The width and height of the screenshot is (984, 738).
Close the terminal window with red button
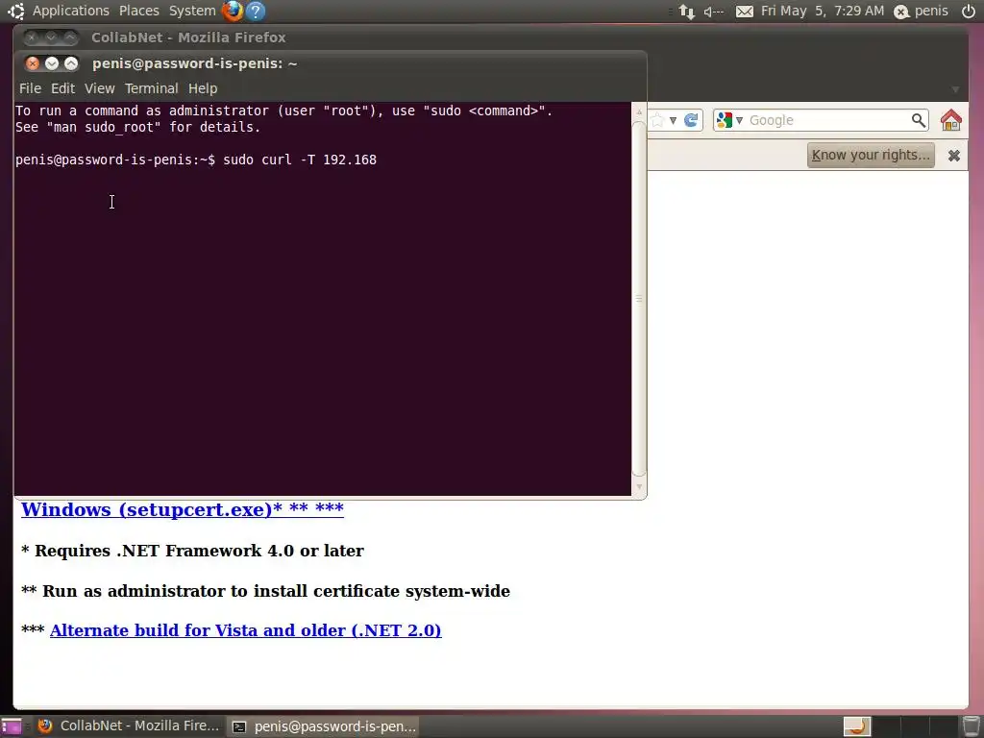[33, 63]
